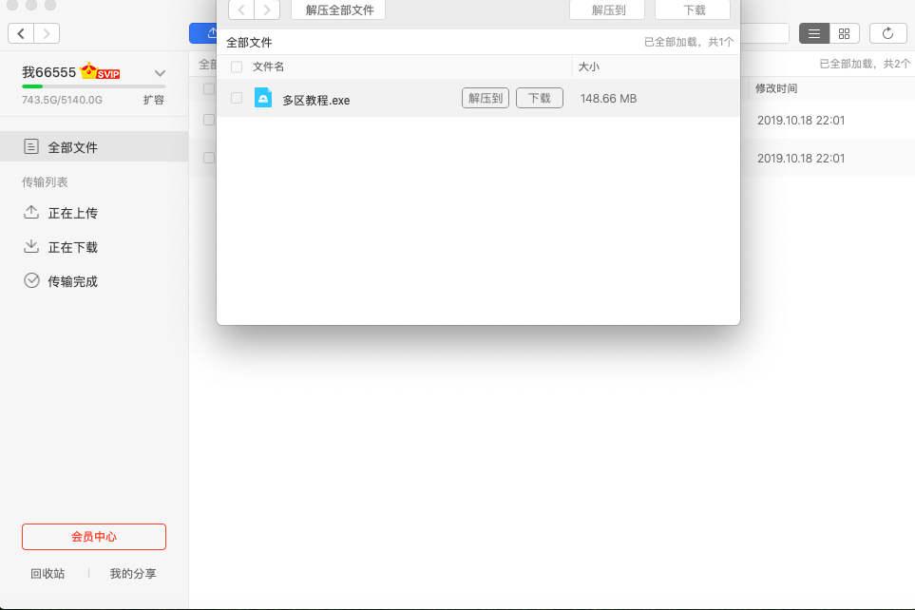This screenshot has height=610, width=915.
Task: Go back in the archive dialog
Action: tap(241, 10)
